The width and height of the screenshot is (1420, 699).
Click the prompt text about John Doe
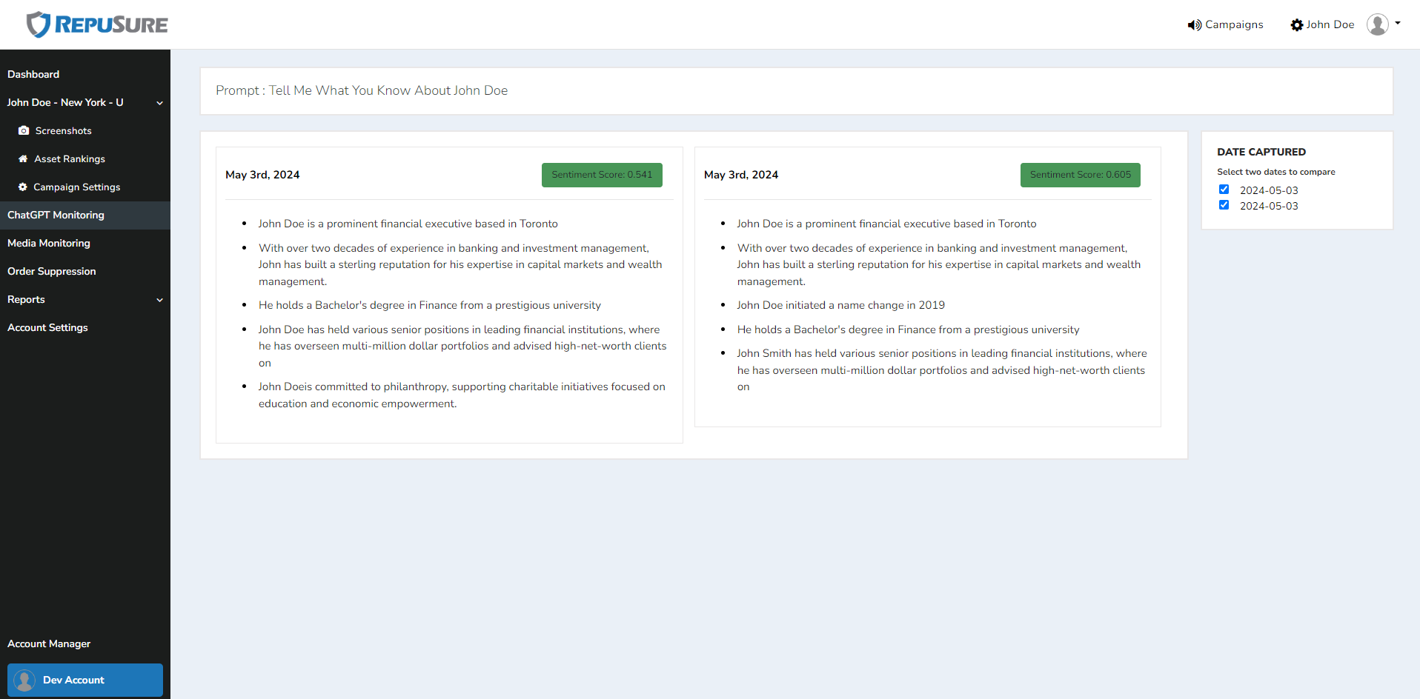click(x=362, y=90)
